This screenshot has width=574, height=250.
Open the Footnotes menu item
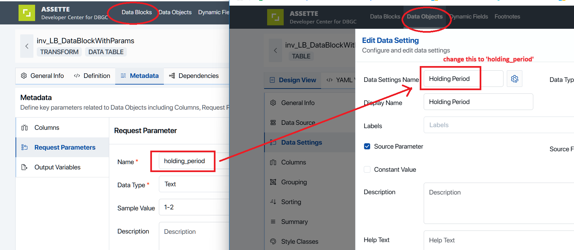507,17
